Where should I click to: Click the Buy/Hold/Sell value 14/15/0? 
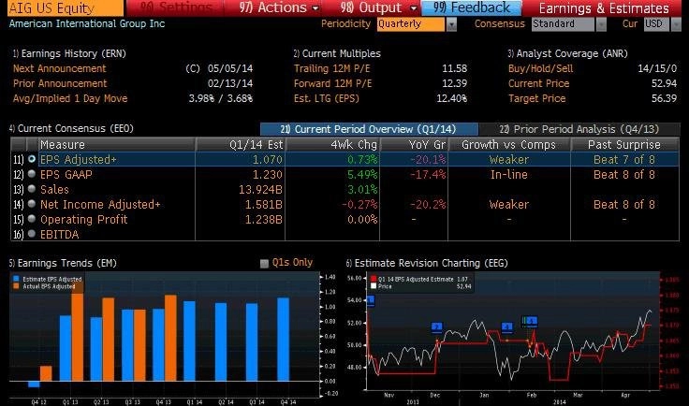point(657,68)
